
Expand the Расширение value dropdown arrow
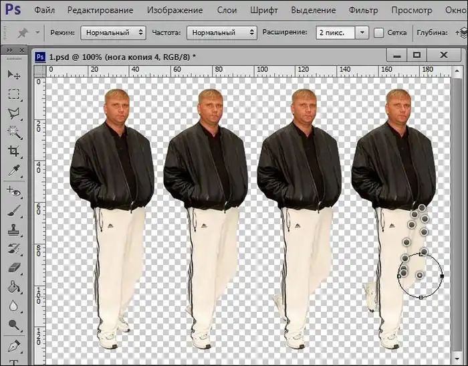(362, 32)
